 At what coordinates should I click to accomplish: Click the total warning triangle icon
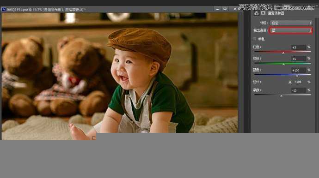point(290,82)
